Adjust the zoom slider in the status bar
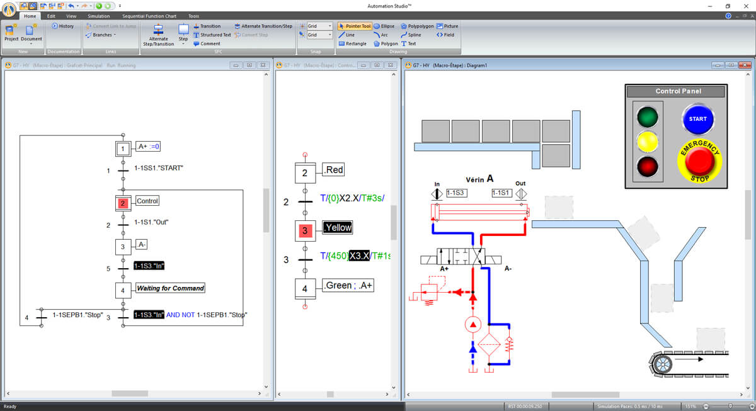The width and height of the screenshot is (756, 411). pos(730,407)
